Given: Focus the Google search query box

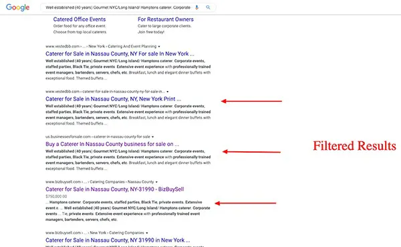Looking at the screenshot, I should pyautogui.click(x=118, y=7).
